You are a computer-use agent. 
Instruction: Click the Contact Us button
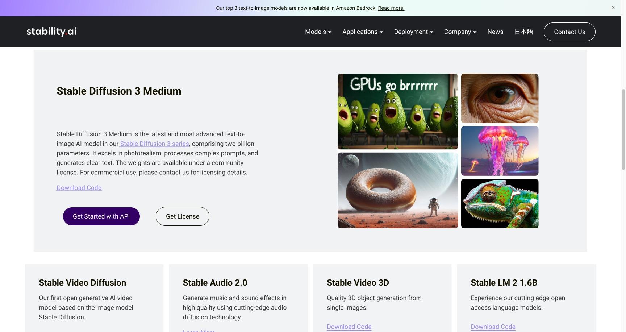click(569, 32)
